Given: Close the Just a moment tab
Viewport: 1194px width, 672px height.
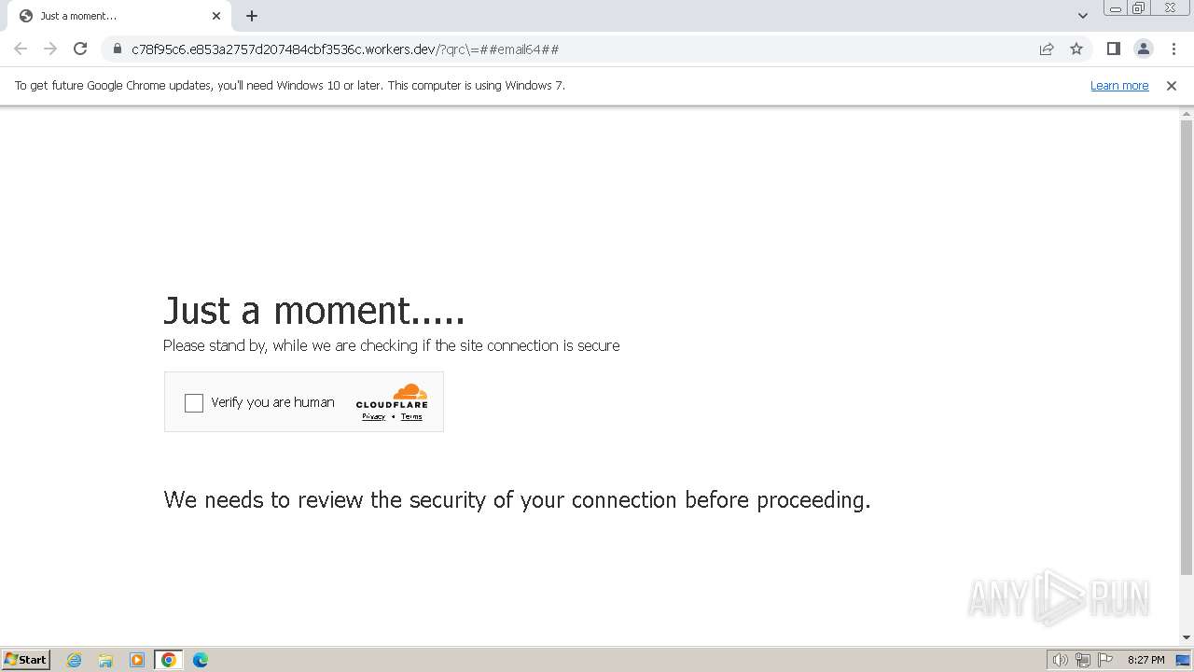Looking at the screenshot, I should pyautogui.click(x=216, y=16).
